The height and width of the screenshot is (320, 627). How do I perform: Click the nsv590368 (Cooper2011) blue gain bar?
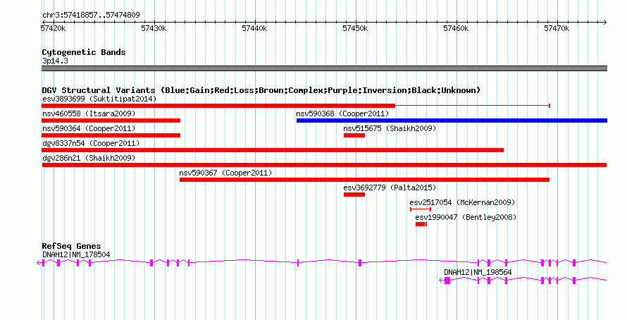tap(452, 121)
